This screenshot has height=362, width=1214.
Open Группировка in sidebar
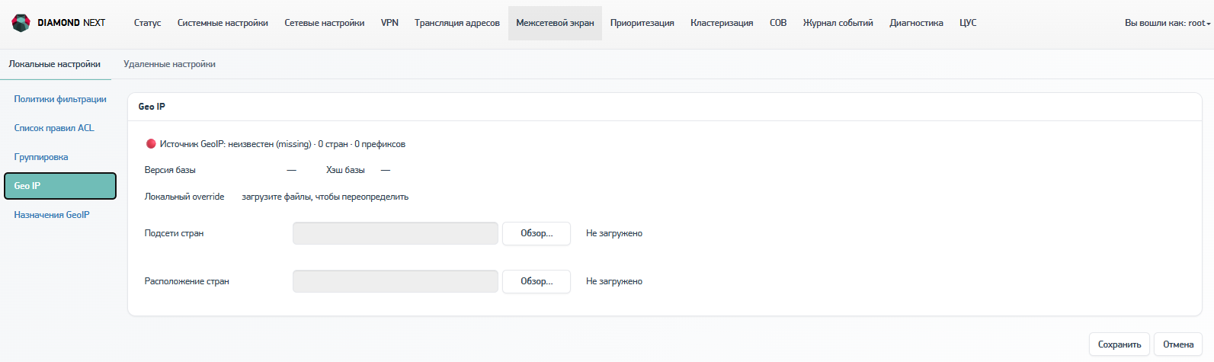pyautogui.click(x=41, y=157)
